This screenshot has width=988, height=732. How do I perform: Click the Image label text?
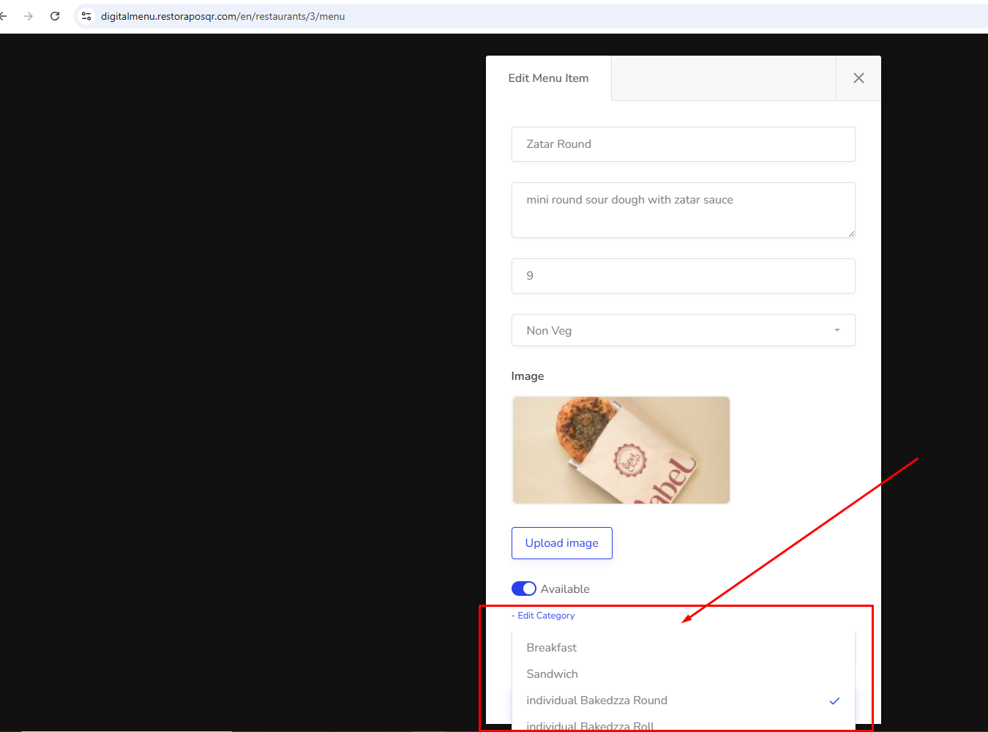pos(528,376)
